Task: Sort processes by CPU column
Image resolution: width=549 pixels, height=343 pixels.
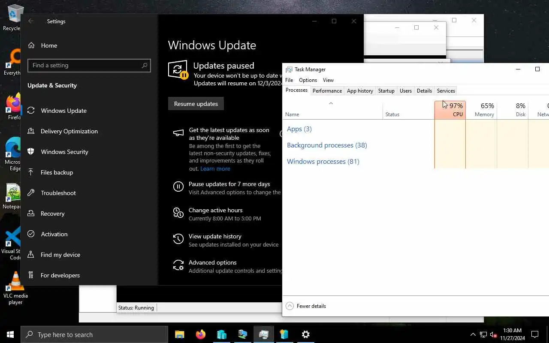Action: (450, 110)
